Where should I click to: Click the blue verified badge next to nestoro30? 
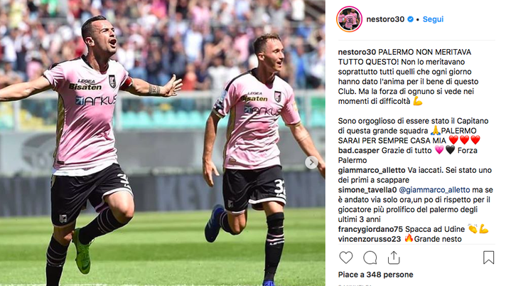tap(410, 19)
